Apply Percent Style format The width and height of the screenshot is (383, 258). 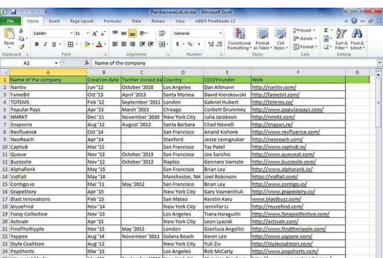pos(190,44)
